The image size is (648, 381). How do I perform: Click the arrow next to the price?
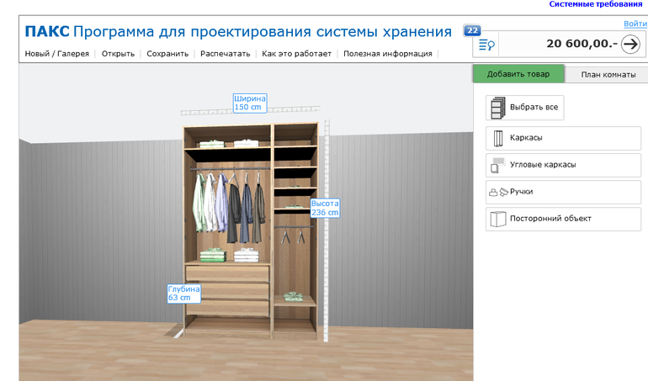pos(630,45)
